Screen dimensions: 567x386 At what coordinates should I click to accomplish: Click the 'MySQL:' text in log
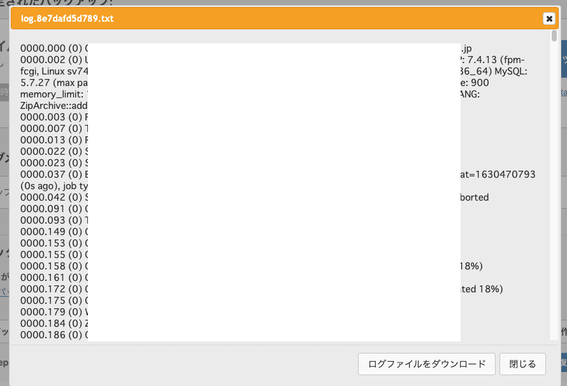coord(511,71)
